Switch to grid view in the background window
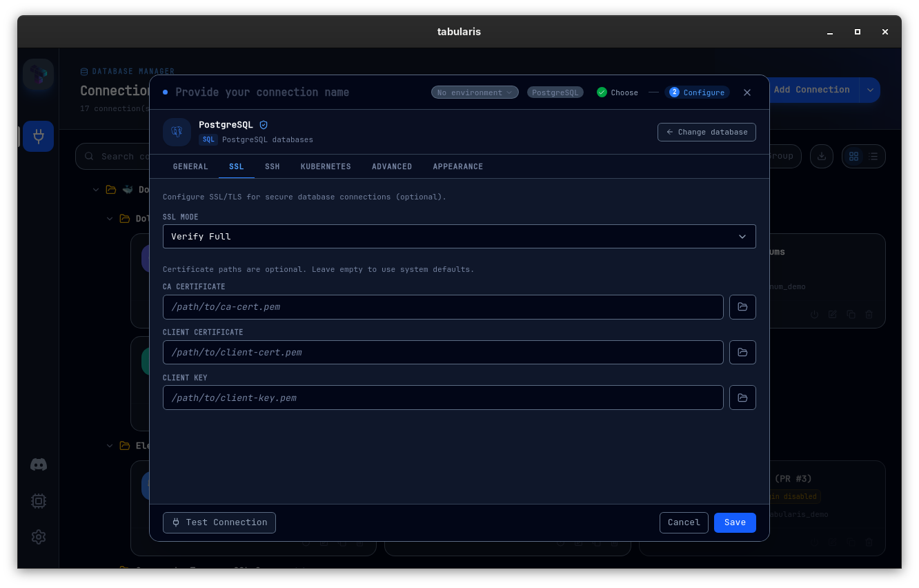The image size is (919, 588). [854, 156]
